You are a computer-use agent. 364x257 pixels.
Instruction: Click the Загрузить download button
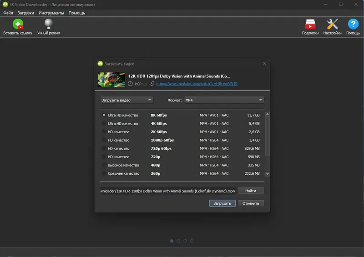(222, 203)
